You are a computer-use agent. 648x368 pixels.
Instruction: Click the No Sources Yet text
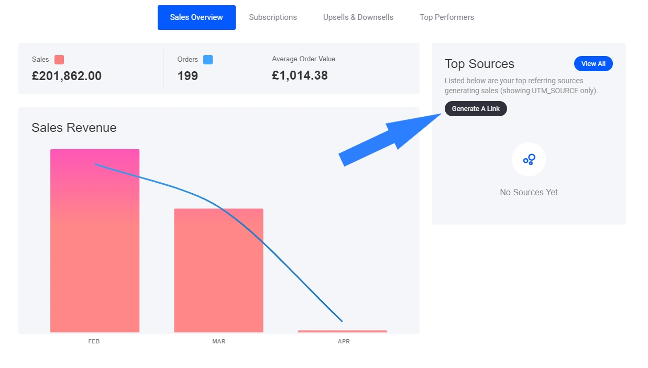pos(529,192)
